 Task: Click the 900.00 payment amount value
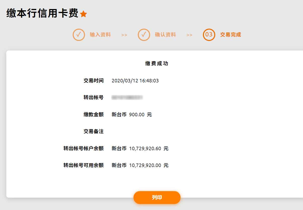pyautogui.click(x=137, y=115)
